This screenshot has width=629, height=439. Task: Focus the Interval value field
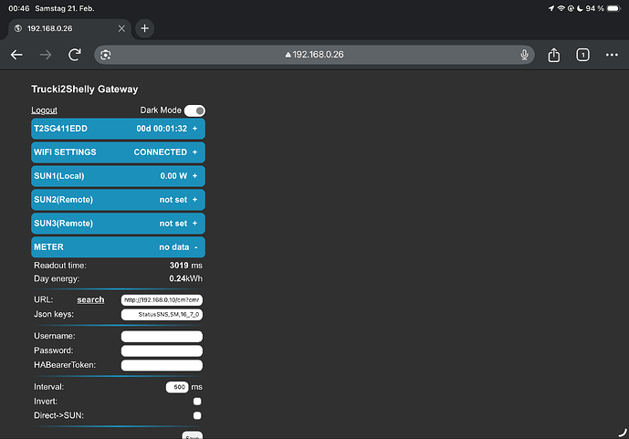(x=177, y=387)
